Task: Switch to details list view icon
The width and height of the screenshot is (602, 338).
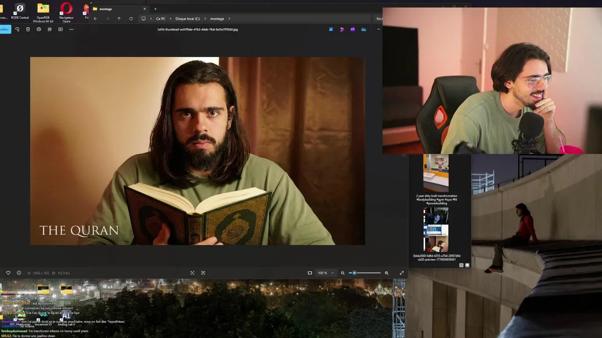Action: [461, 265]
